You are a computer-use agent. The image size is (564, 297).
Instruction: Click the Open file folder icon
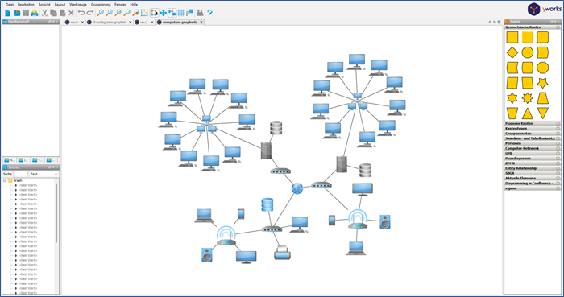pos(17,13)
